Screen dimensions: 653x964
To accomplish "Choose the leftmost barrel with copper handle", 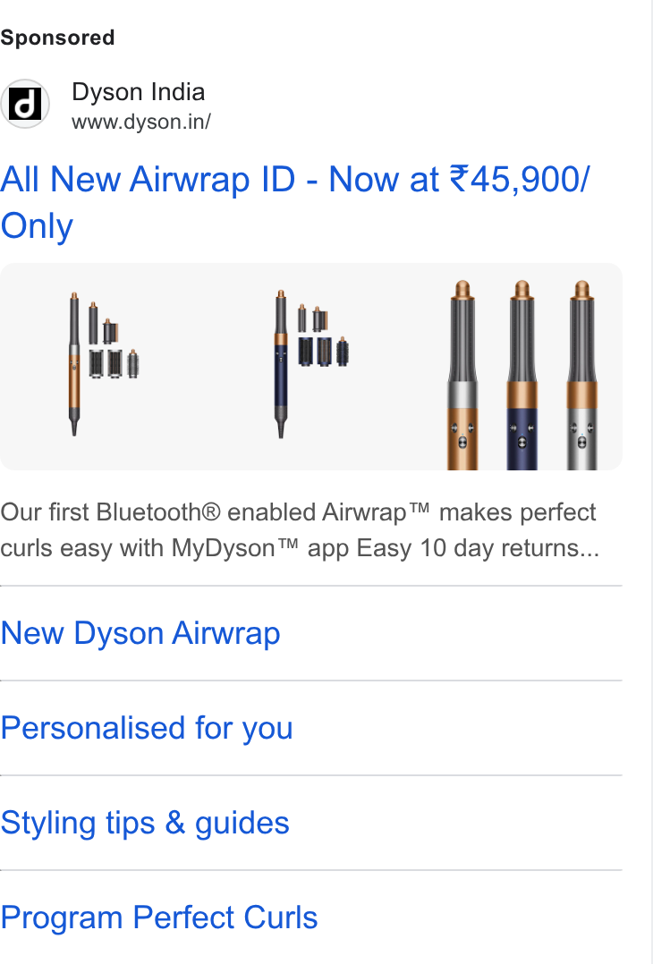I will (463, 375).
